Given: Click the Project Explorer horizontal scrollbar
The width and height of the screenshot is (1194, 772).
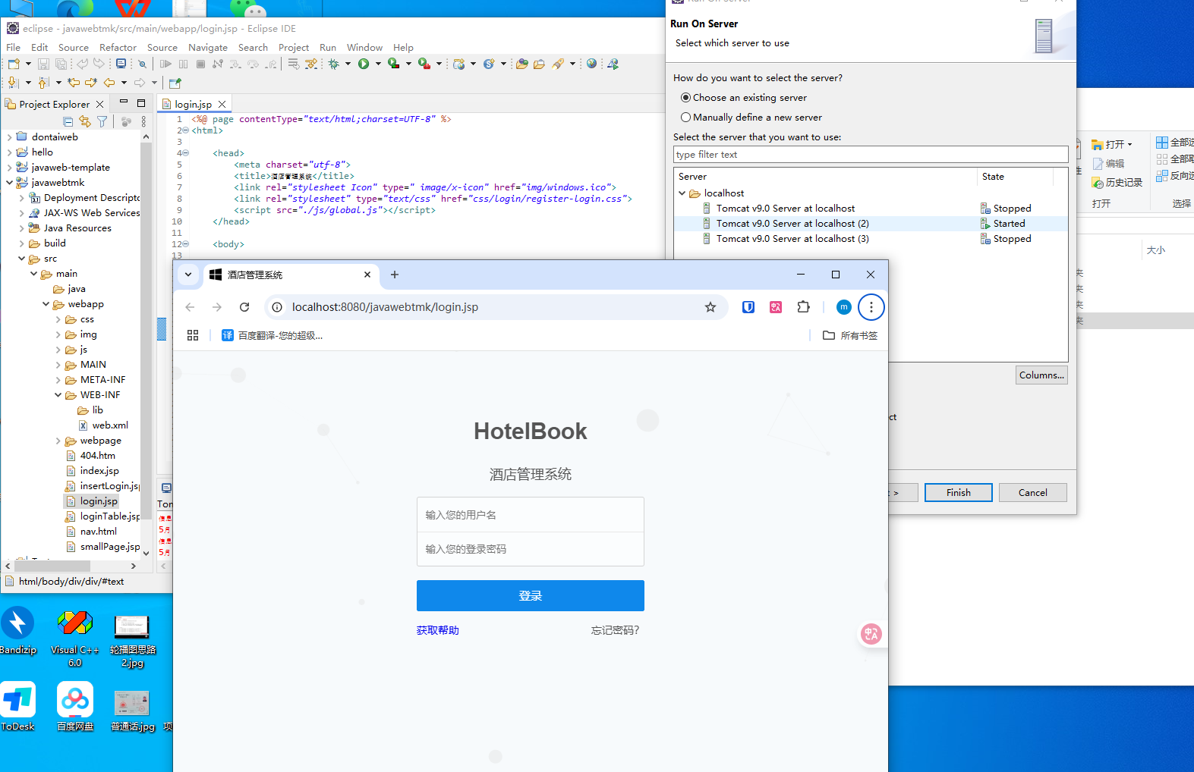Looking at the screenshot, I should pyautogui.click(x=53, y=566).
